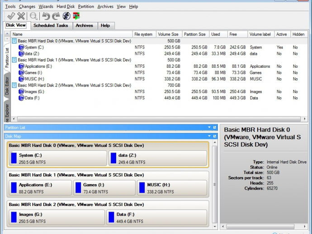Open the Wizards menu
Viewport: 312px width, 234px height.
tap(46, 7)
